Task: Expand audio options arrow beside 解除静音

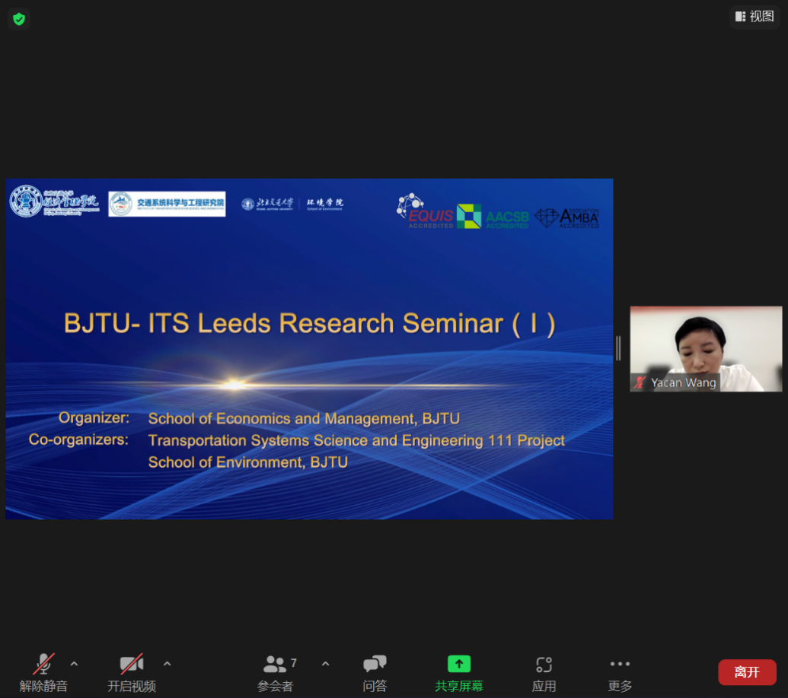Action: (x=75, y=663)
